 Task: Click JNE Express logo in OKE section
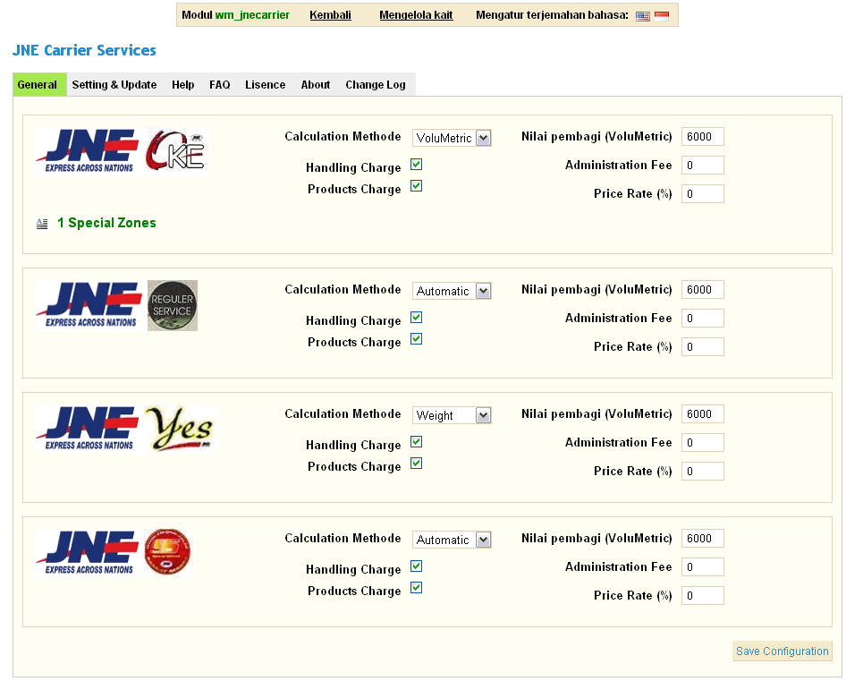pos(89,151)
